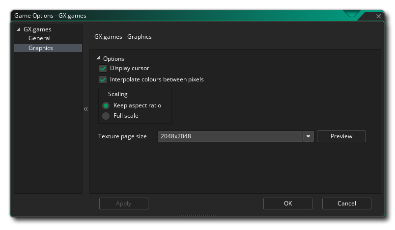Viewport: 395px width, 230px height.
Task: Select Keep aspect ratio scaling
Action: [106, 105]
